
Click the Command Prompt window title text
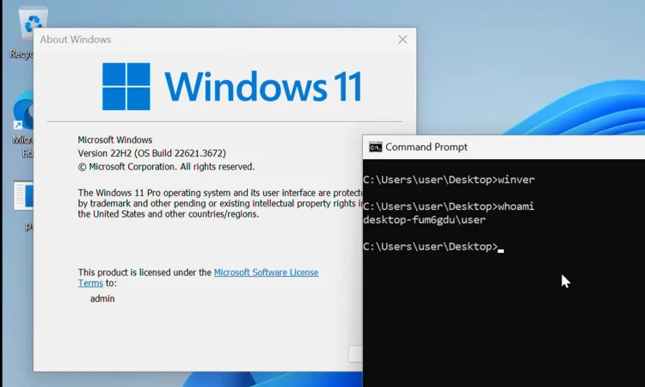click(427, 147)
